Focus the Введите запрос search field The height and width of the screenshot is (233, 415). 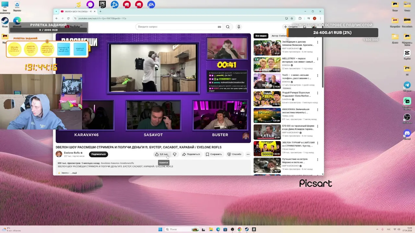(x=177, y=27)
